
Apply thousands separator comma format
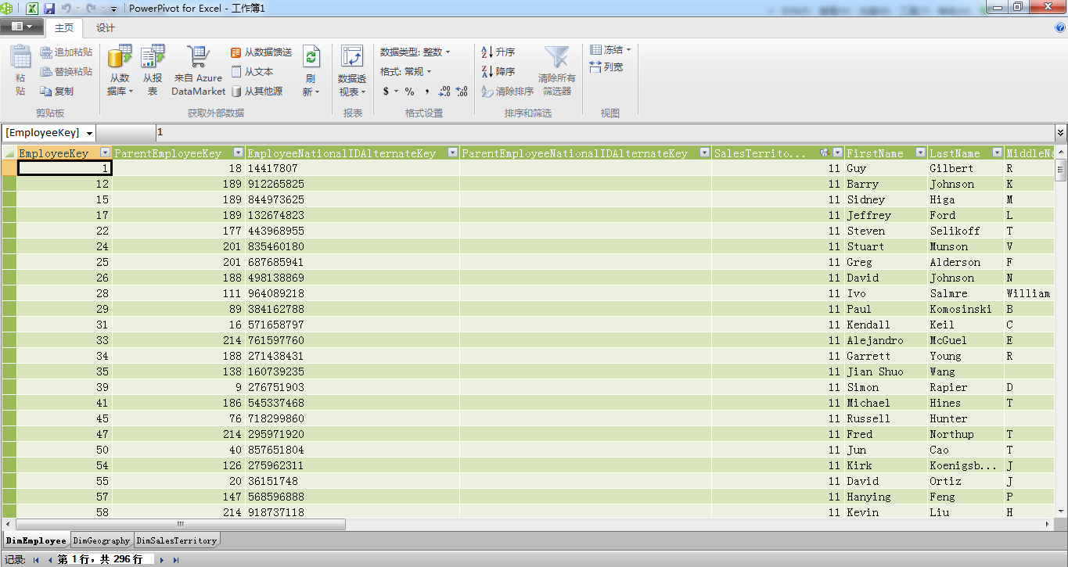pos(426,92)
